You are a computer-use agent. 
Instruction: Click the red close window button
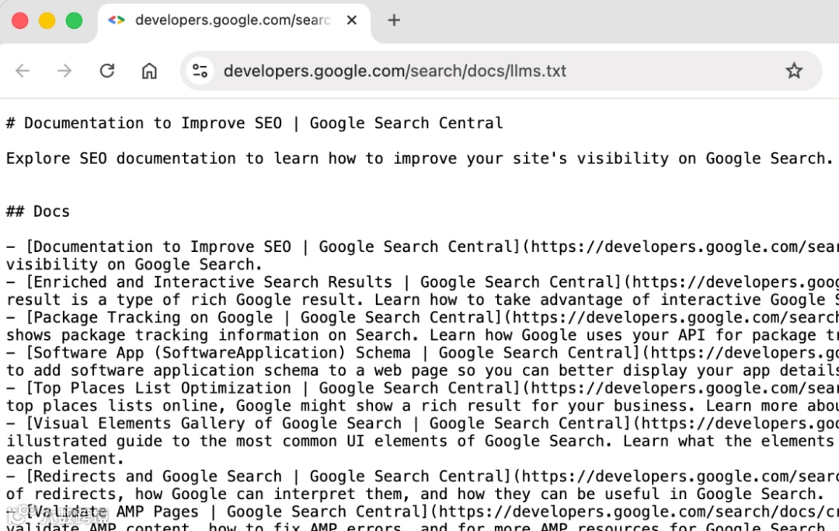(20, 20)
